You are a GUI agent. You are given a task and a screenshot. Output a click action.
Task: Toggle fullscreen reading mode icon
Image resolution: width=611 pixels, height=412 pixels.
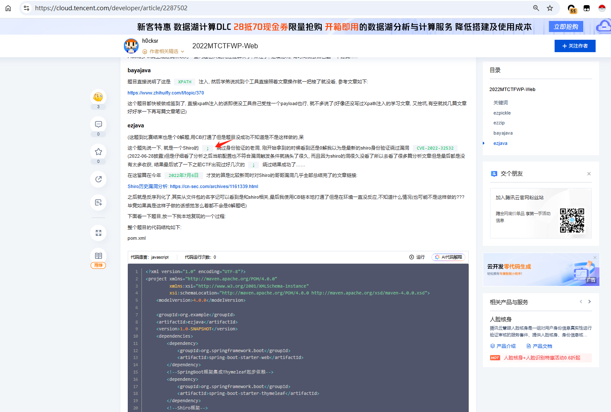tap(98, 233)
